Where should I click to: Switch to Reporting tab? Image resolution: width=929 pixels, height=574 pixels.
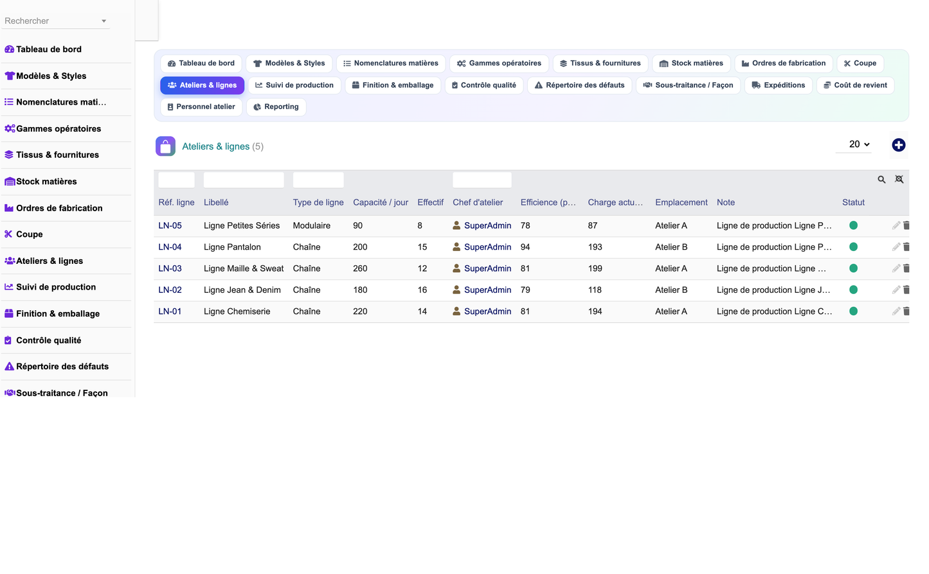[x=276, y=107]
